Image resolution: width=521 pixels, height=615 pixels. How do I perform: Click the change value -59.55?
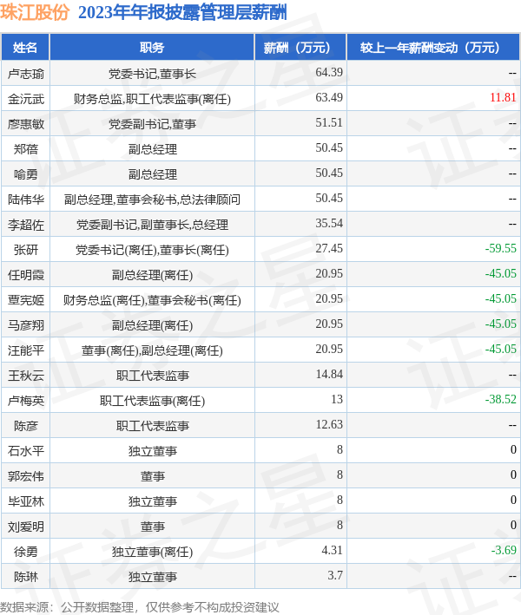click(500, 248)
